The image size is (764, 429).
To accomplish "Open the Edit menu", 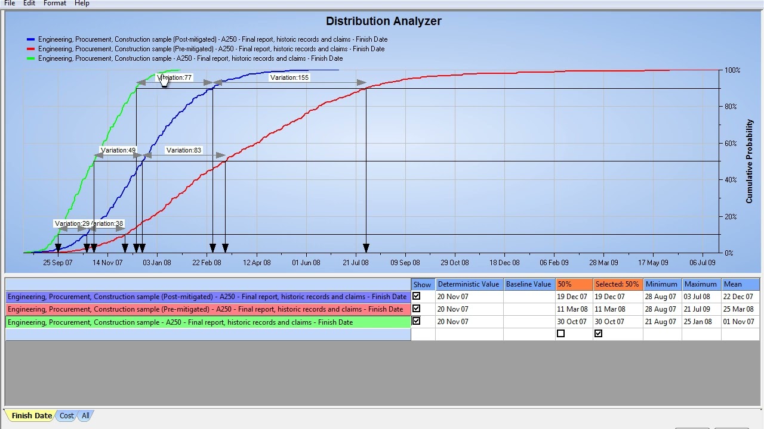I will [29, 3].
